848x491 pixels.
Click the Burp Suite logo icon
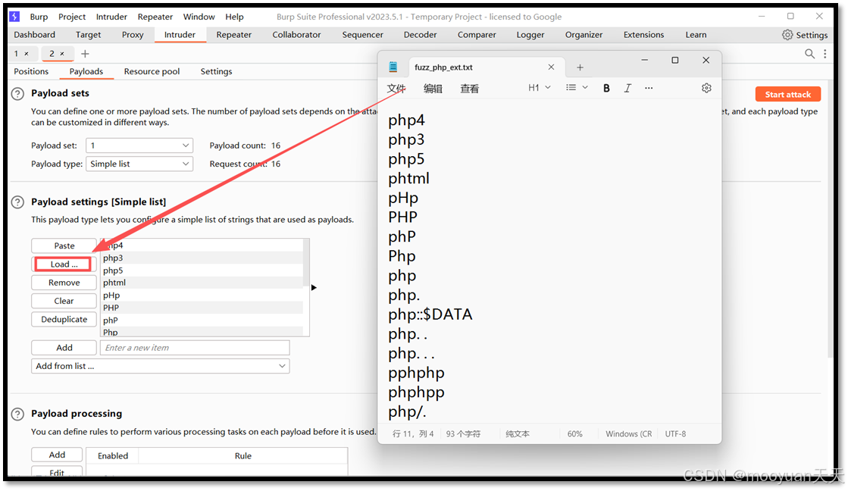pos(14,16)
